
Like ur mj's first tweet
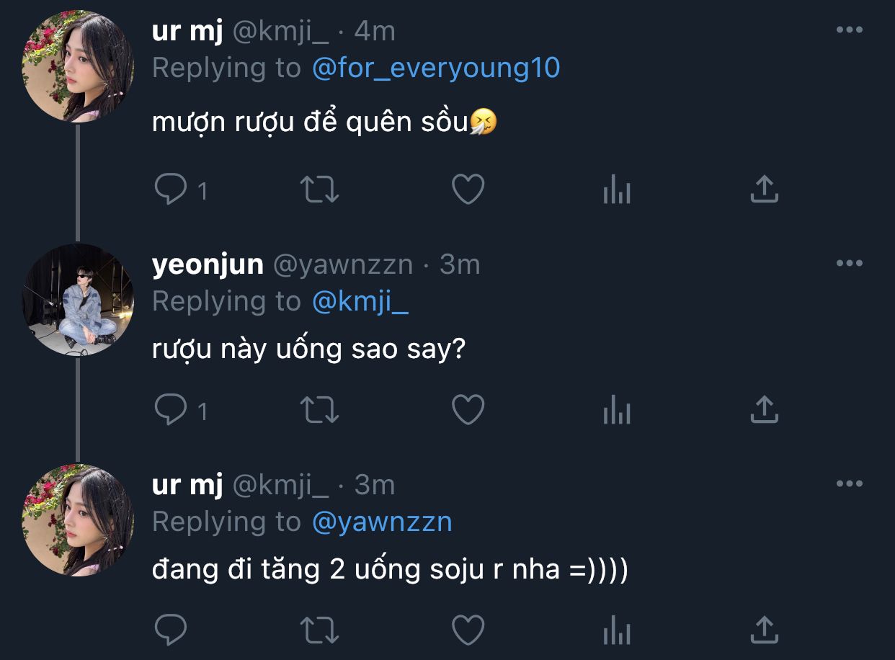coord(468,189)
